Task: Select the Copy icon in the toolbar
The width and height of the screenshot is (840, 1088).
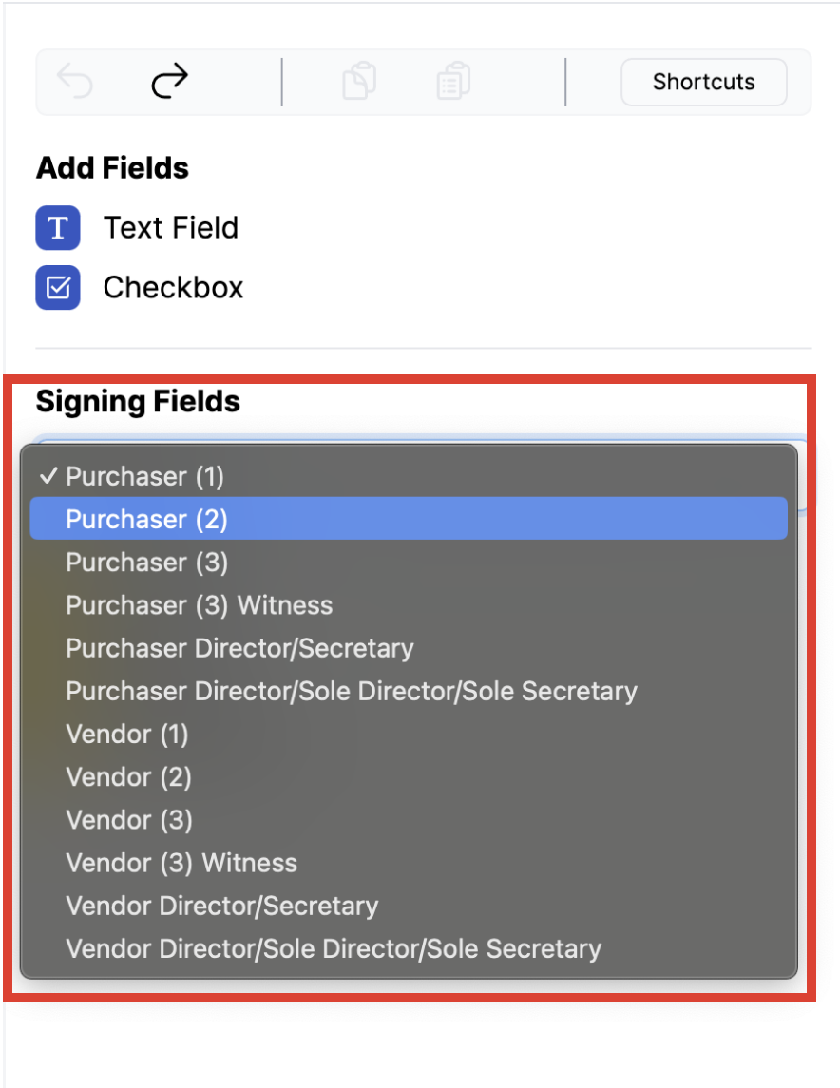Action: [x=359, y=82]
